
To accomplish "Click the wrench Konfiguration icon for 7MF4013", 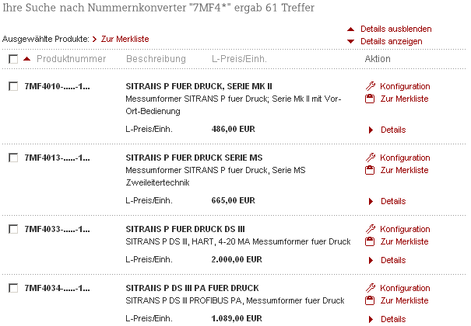I will click(371, 158).
